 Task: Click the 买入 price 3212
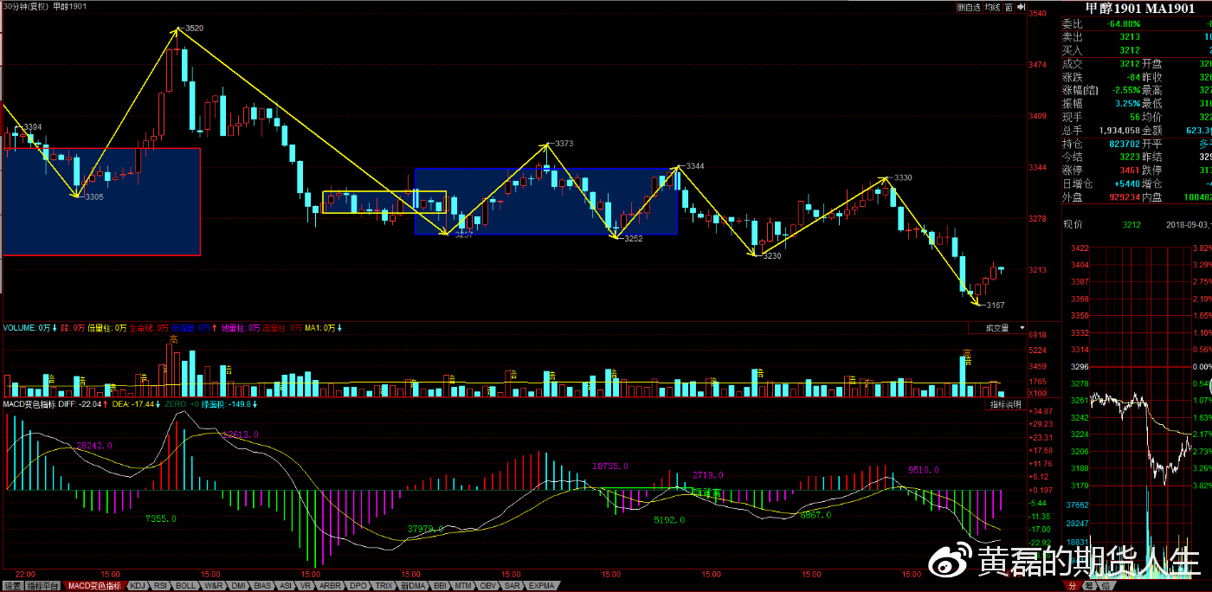tap(1129, 50)
